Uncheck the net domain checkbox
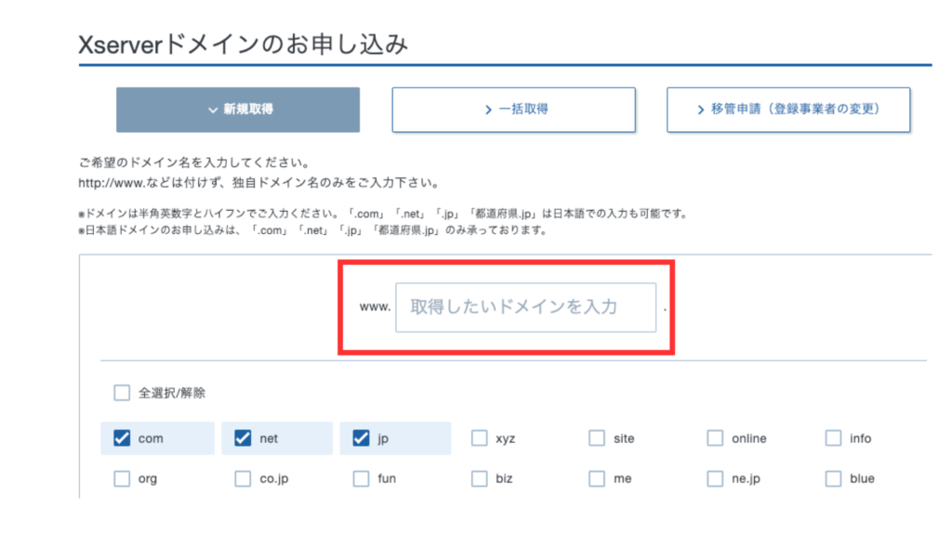The width and height of the screenshot is (952, 535). pyautogui.click(x=243, y=438)
